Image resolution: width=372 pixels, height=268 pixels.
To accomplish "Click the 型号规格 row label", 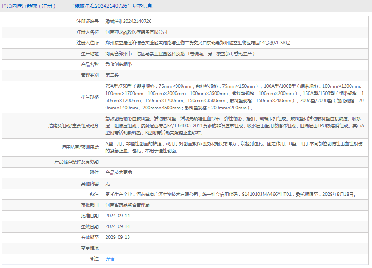I will [90, 97].
